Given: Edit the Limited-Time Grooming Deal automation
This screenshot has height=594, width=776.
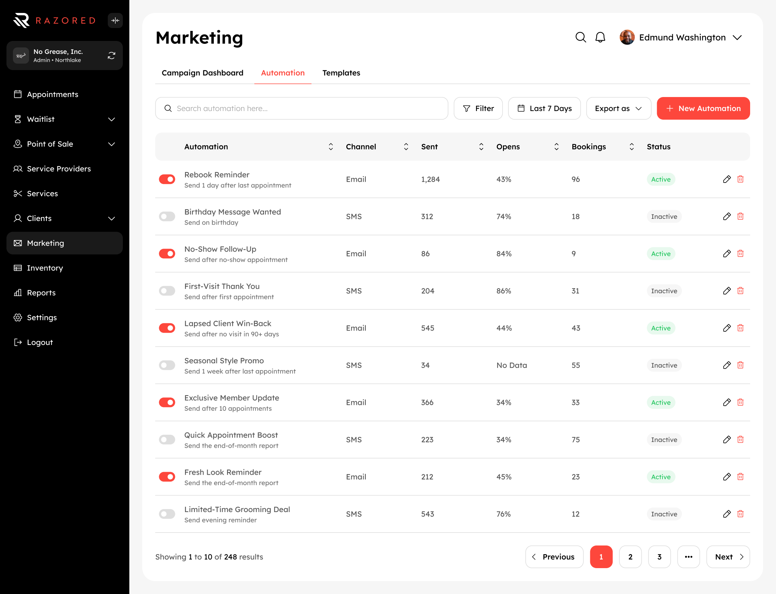Looking at the screenshot, I should point(727,514).
